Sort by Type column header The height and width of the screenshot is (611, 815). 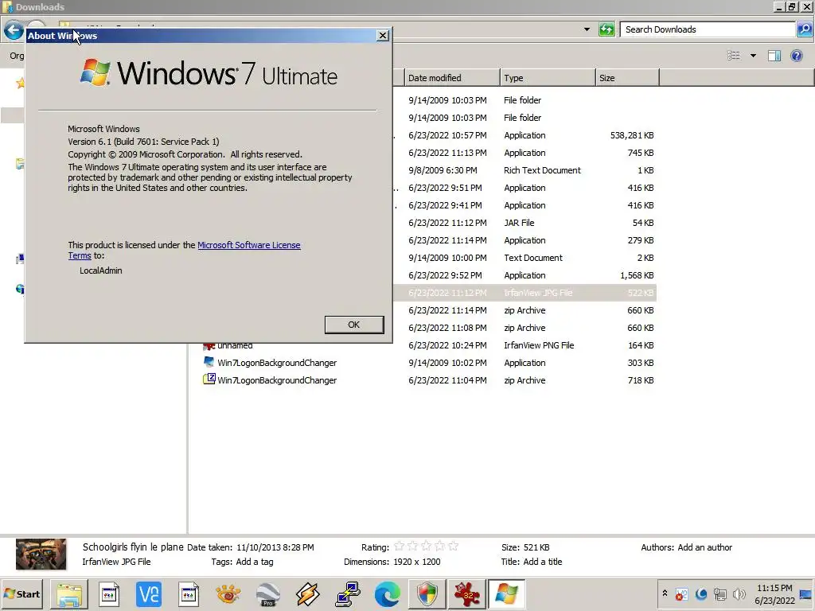(x=548, y=78)
